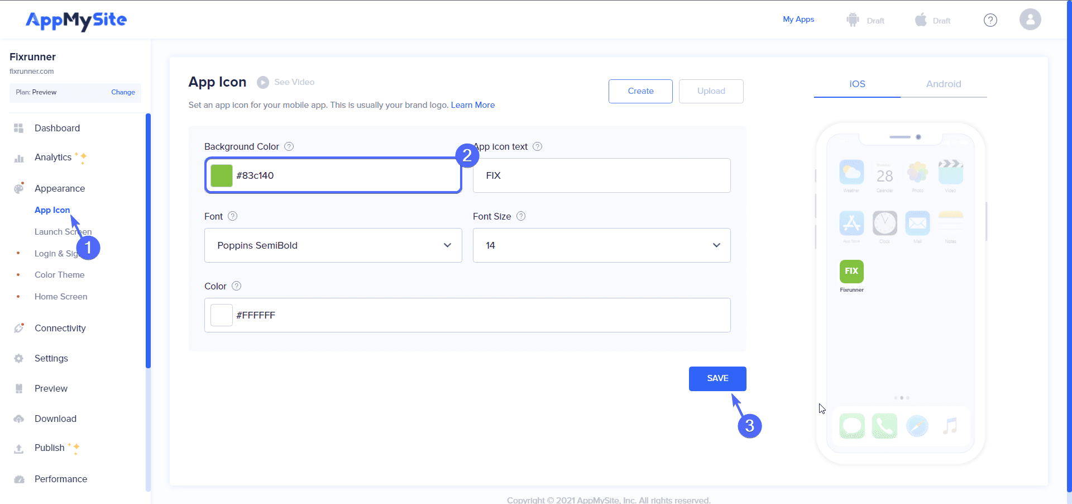Open the Font Size dropdown
The height and width of the screenshot is (504, 1072).
coord(602,245)
